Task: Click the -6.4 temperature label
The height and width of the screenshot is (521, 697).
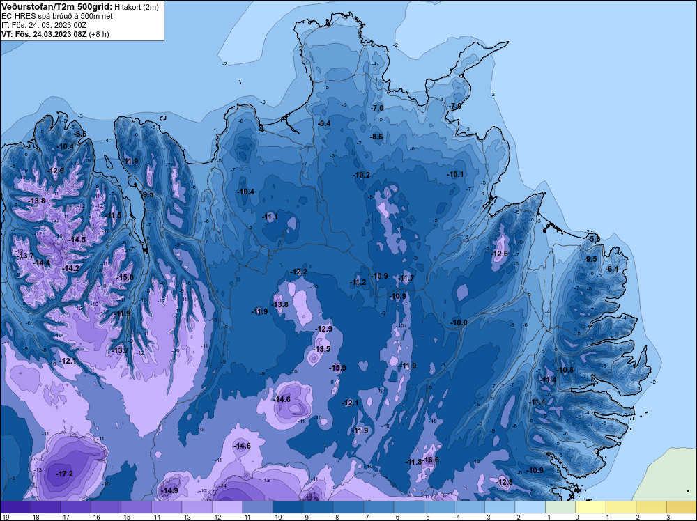Action: click(x=613, y=269)
